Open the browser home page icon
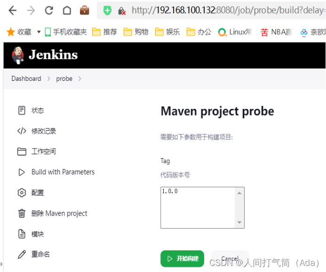 67,10
